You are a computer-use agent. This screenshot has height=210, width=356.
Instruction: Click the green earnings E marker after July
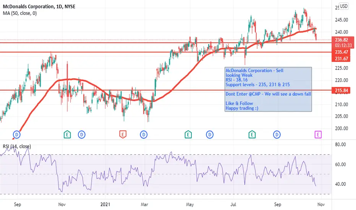pos(252,135)
